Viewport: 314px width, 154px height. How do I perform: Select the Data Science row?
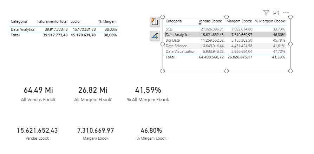tap(225, 46)
